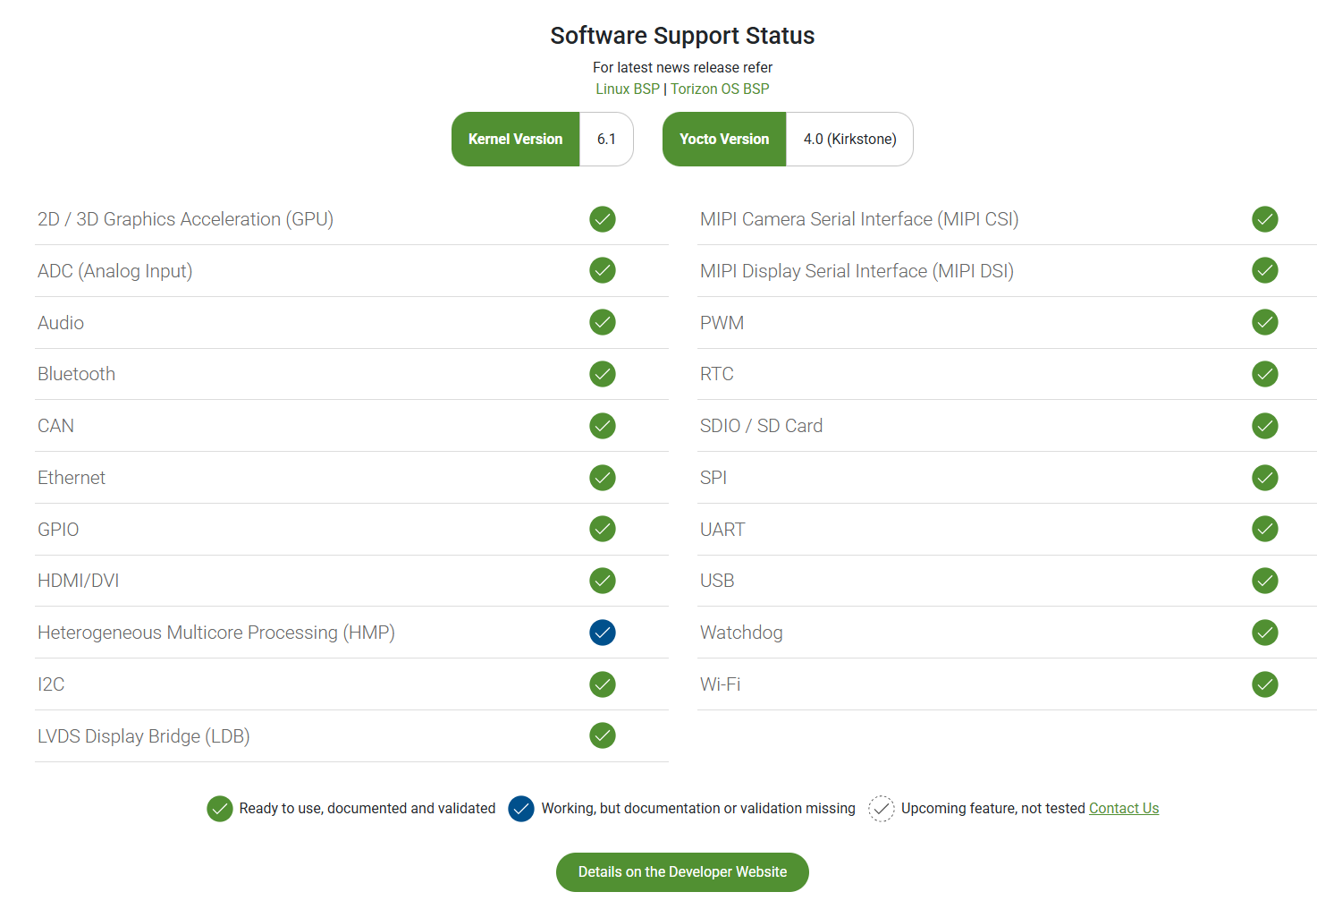The image size is (1317, 909).
Task: Click the USB feature label
Action: [717, 581]
